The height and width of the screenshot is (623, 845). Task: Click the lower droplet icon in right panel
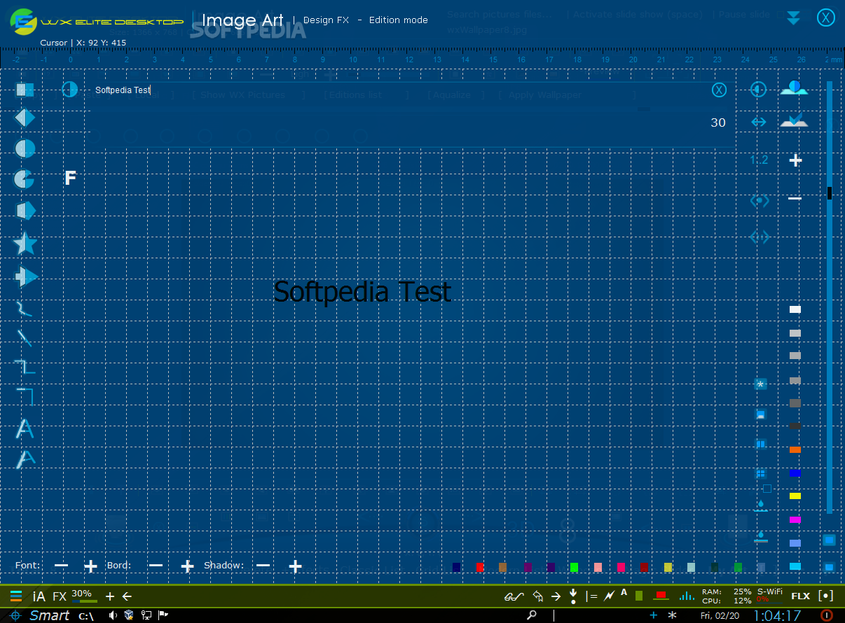click(x=761, y=537)
